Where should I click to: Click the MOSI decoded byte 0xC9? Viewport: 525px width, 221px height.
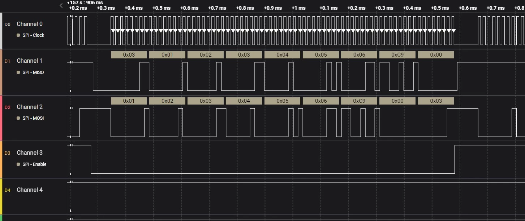click(x=359, y=101)
